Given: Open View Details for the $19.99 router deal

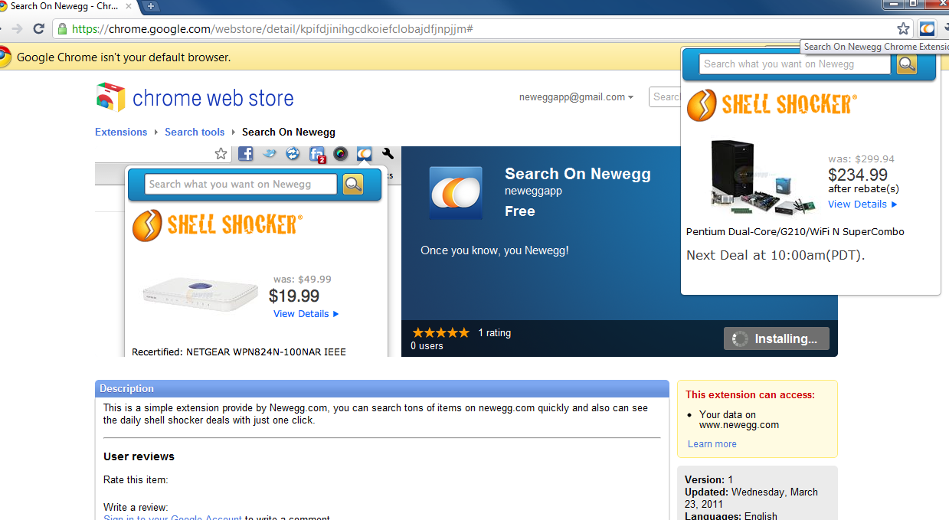Looking at the screenshot, I should click(306, 314).
